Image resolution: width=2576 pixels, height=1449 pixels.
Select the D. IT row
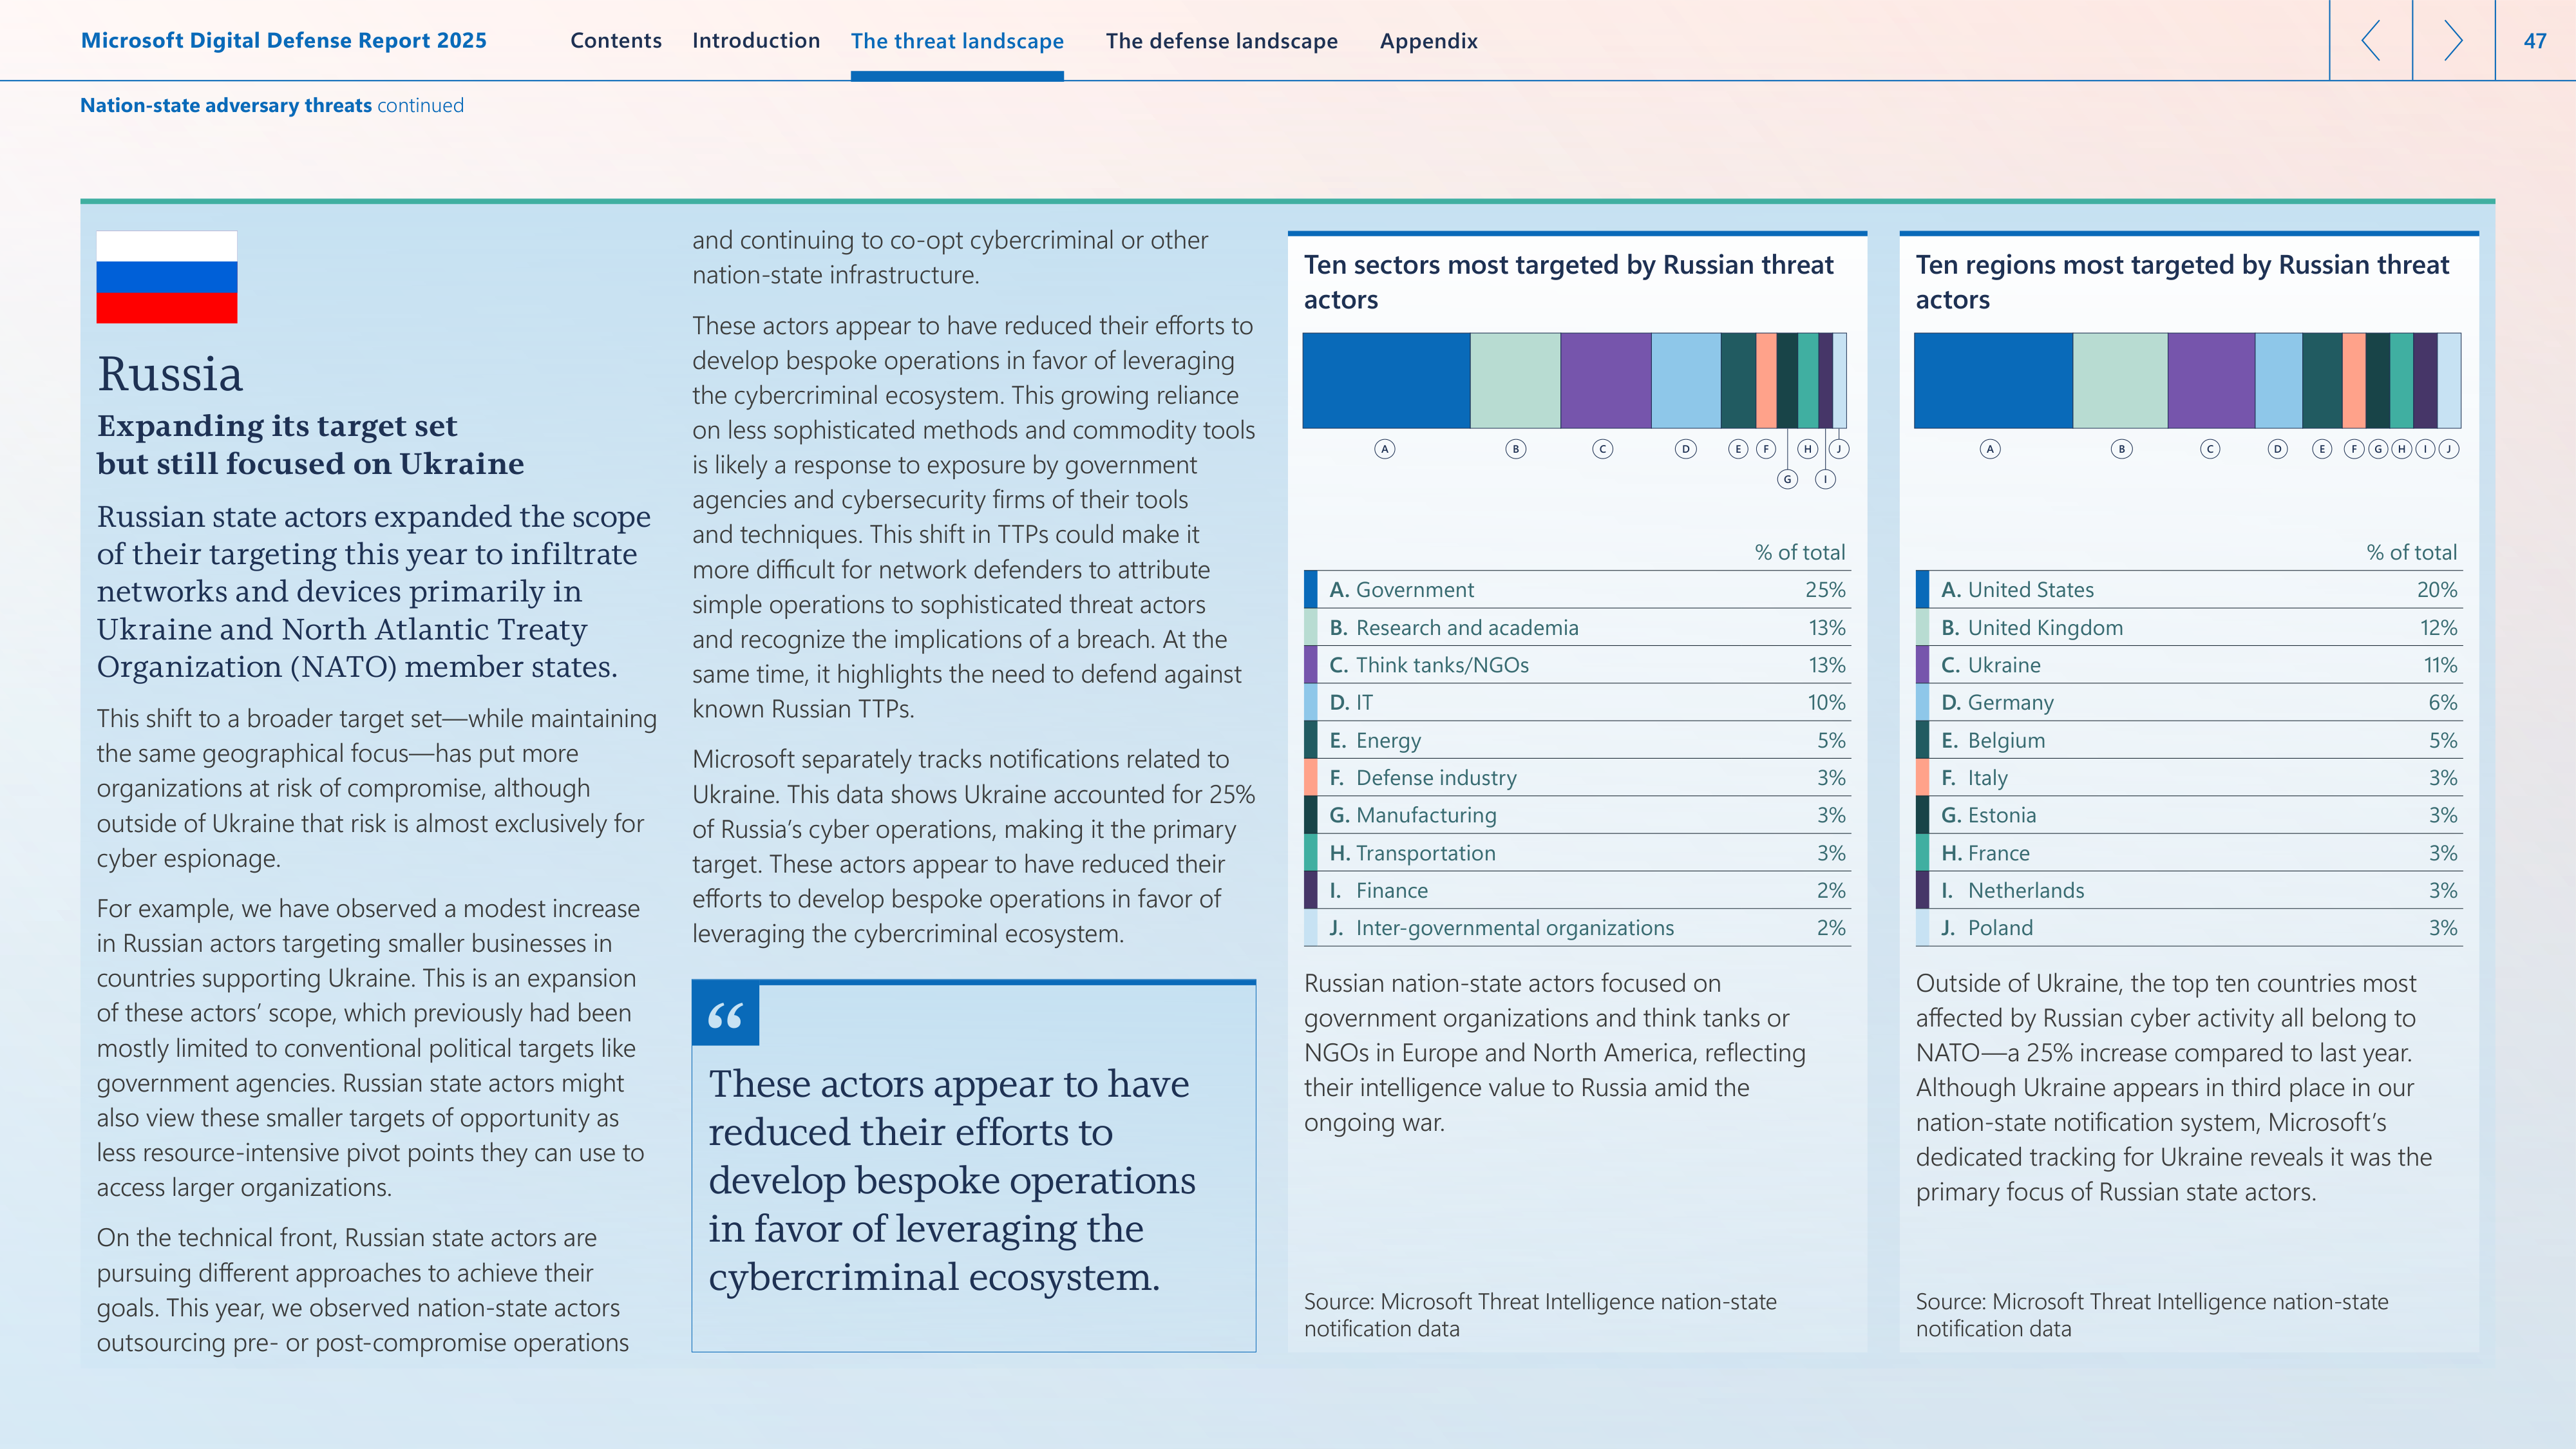click(x=1577, y=703)
